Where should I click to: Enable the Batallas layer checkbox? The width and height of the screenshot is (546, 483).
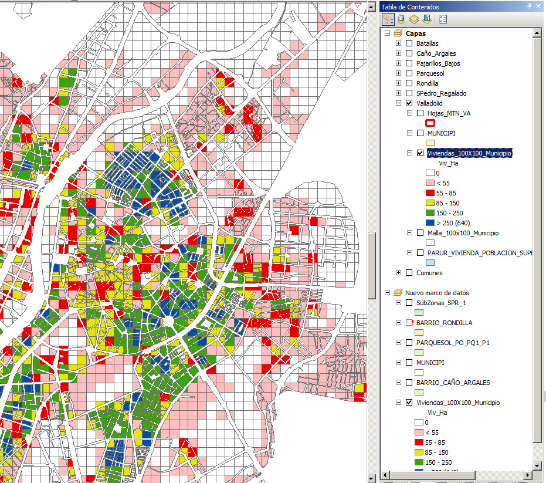coord(409,43)
